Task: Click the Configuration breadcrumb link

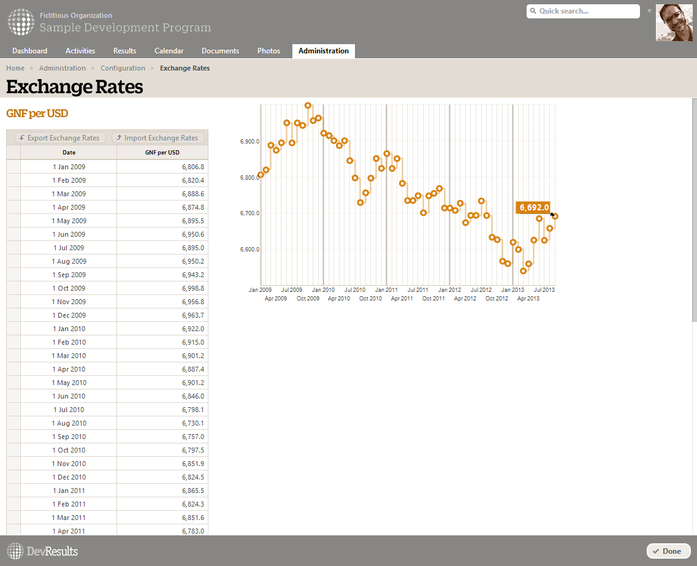Action: click(x=123, y=68)
